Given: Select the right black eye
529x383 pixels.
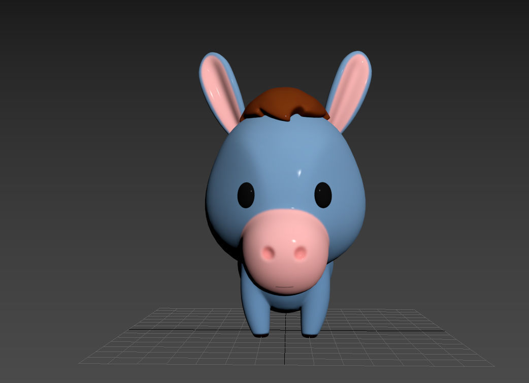Looking at the screenshot, I should pos(323,195).
